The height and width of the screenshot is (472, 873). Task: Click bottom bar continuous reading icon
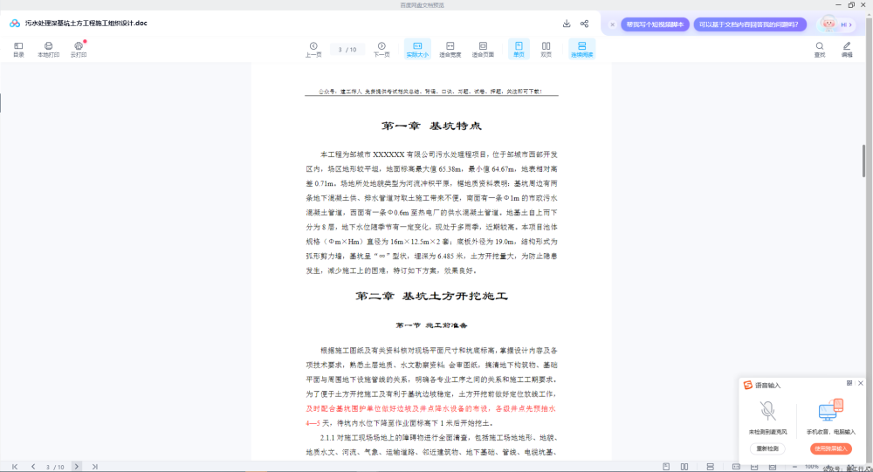710,467
